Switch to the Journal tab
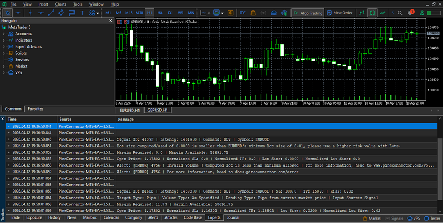The width and height of the screenshot is (443, 223). (233, 217)
